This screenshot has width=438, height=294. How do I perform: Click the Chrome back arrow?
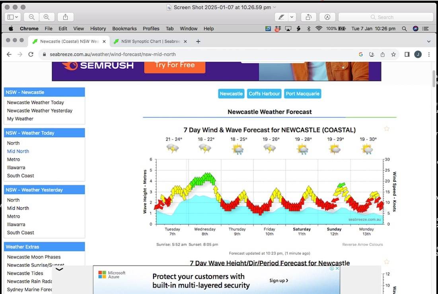pyautogui.click(x=9, y=54)
